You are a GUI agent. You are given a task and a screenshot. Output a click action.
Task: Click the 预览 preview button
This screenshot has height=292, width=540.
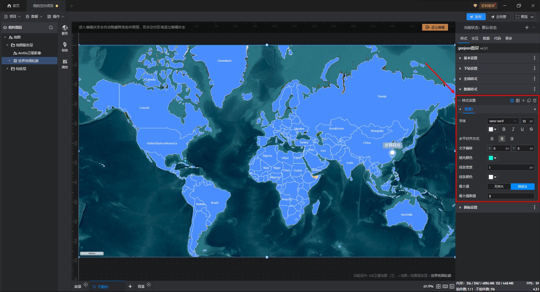(524, 17)
